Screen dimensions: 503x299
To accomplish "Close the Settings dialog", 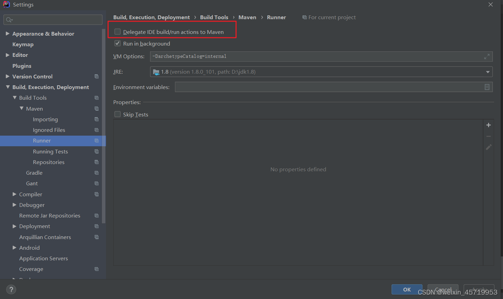I will tap(491, 4).
